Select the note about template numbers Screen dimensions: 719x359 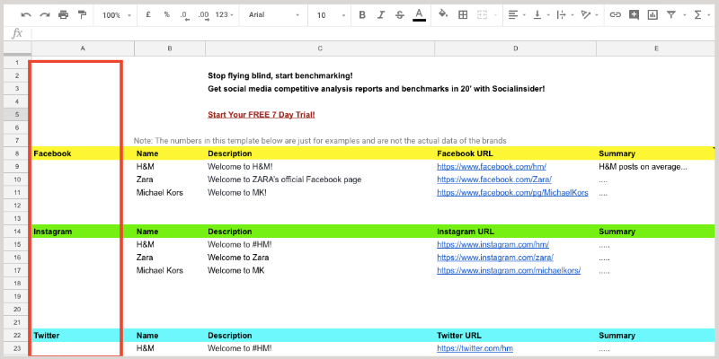click(320, 141)
